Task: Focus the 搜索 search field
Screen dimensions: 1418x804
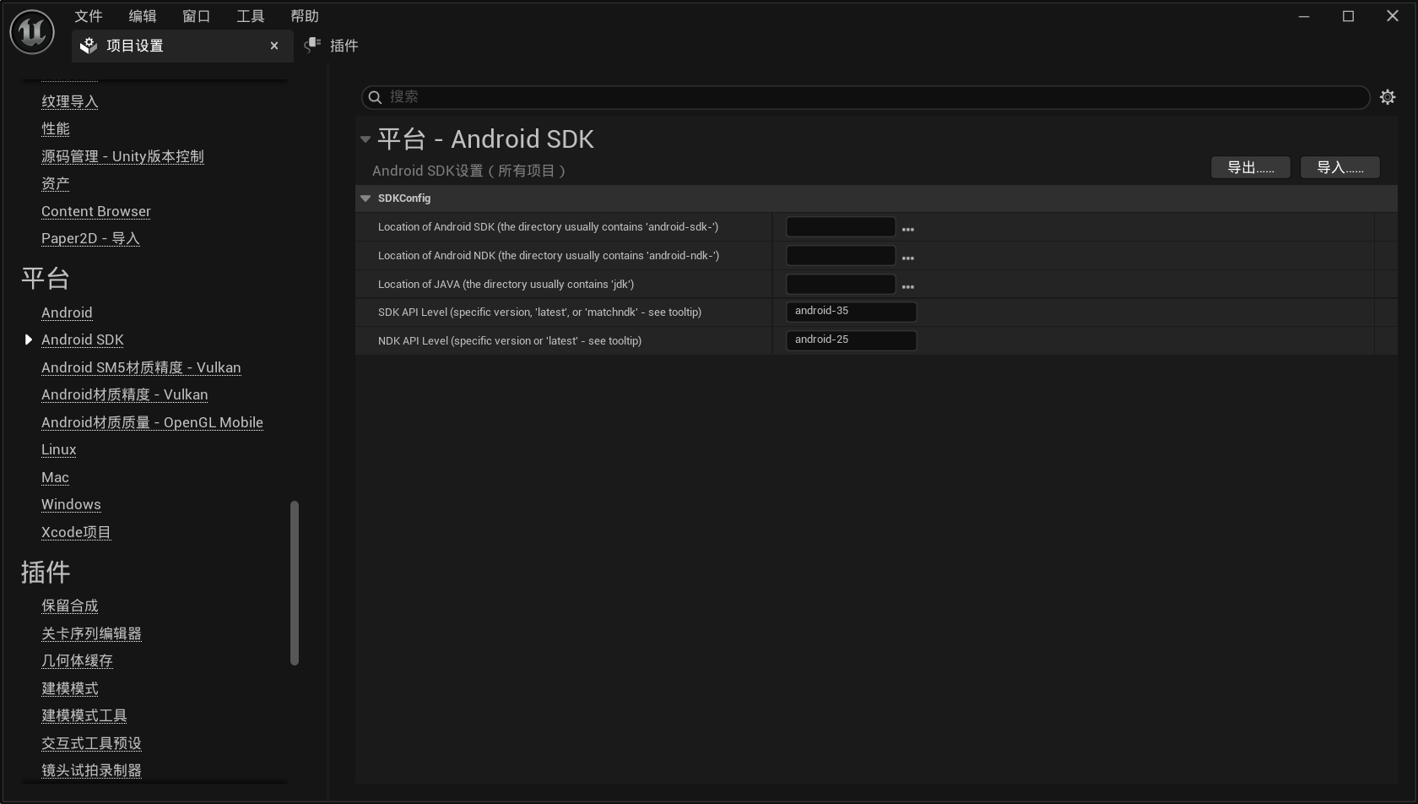Action: click(x=865, y=97)
